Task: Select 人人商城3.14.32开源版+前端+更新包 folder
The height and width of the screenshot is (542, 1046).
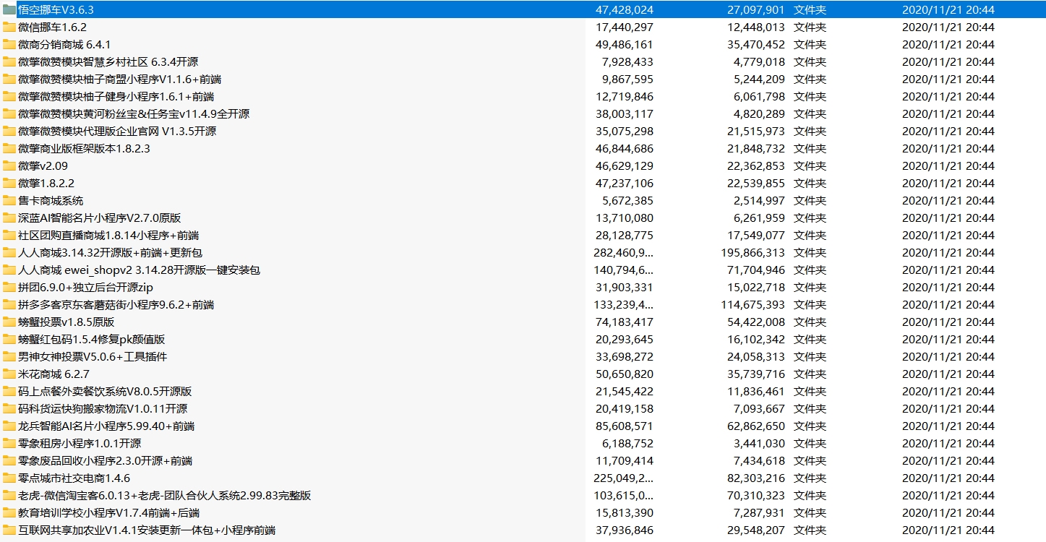Action: pos(110,253)
